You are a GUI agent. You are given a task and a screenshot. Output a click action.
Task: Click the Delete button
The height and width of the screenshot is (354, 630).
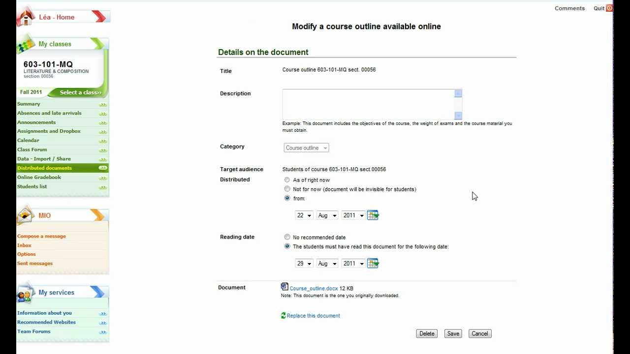427,333
